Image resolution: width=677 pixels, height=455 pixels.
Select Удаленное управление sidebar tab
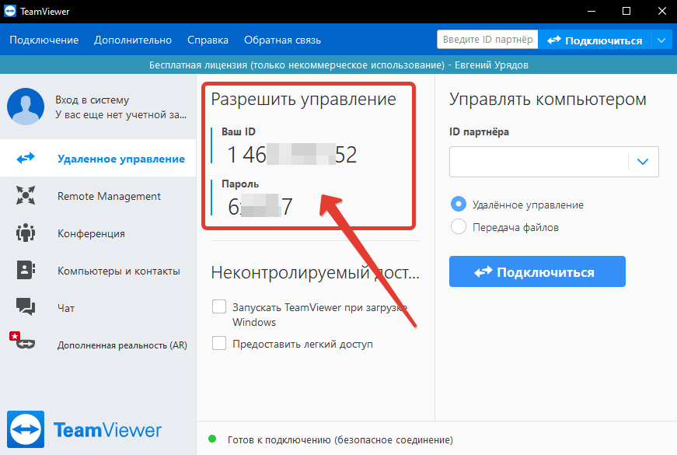98,158
